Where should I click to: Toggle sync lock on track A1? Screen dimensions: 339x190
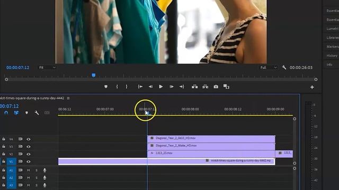tap(20, 170)
